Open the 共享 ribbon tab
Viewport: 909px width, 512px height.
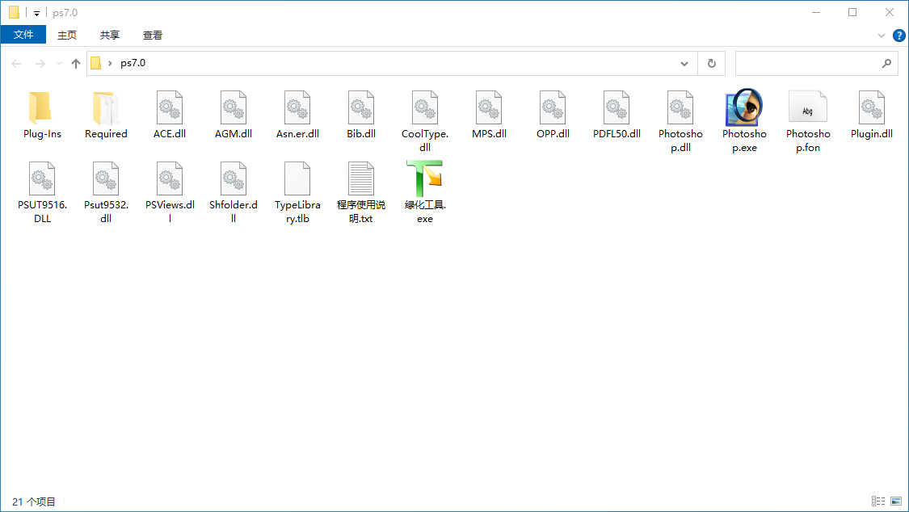pyautogui.click(x=110, y=36)
